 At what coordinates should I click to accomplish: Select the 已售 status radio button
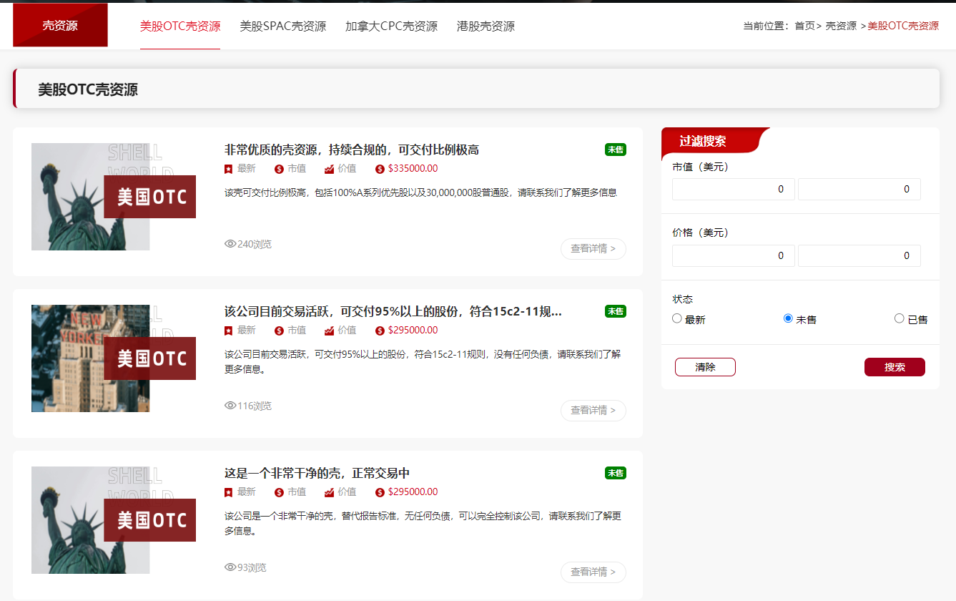coord(900,318)
